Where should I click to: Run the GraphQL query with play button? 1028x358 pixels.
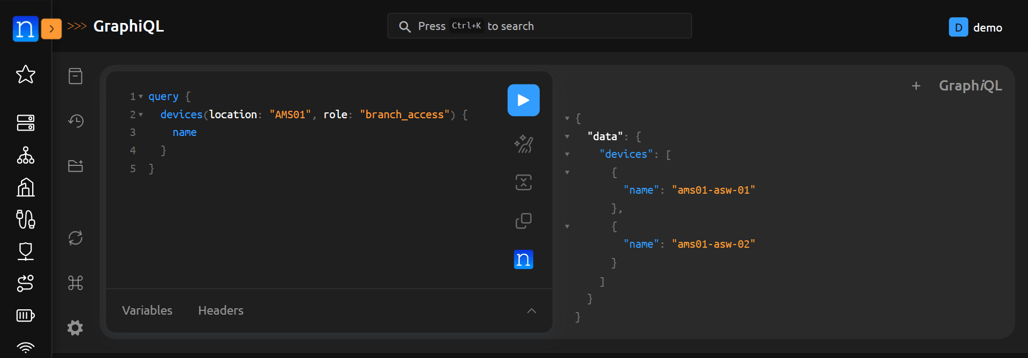(x=523, y=100)
